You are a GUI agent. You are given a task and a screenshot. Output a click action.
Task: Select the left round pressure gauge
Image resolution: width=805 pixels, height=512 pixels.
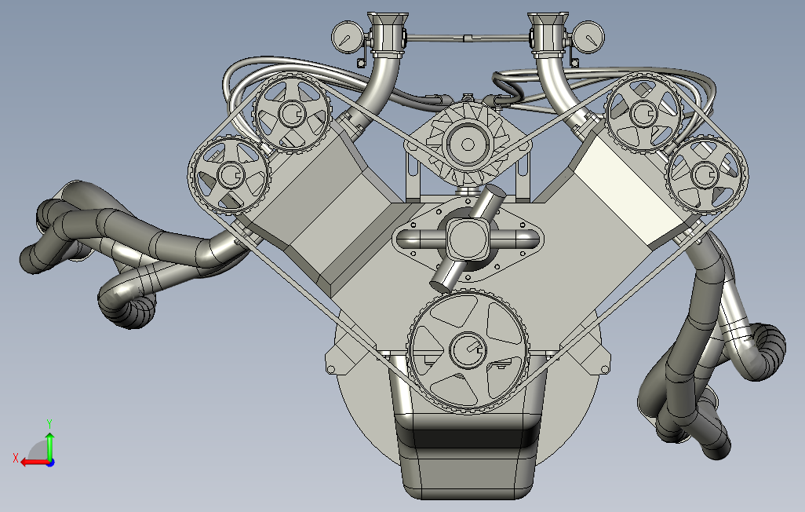click(x=348, y=38)
